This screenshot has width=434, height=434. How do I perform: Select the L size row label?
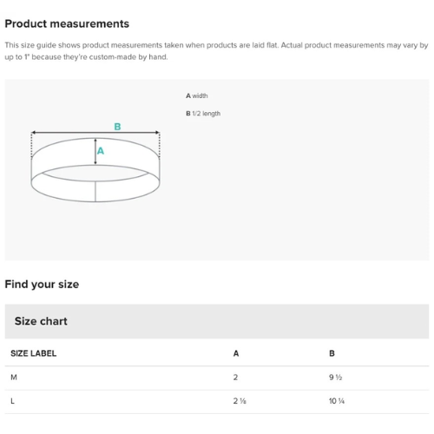click(x=12, y=401)
